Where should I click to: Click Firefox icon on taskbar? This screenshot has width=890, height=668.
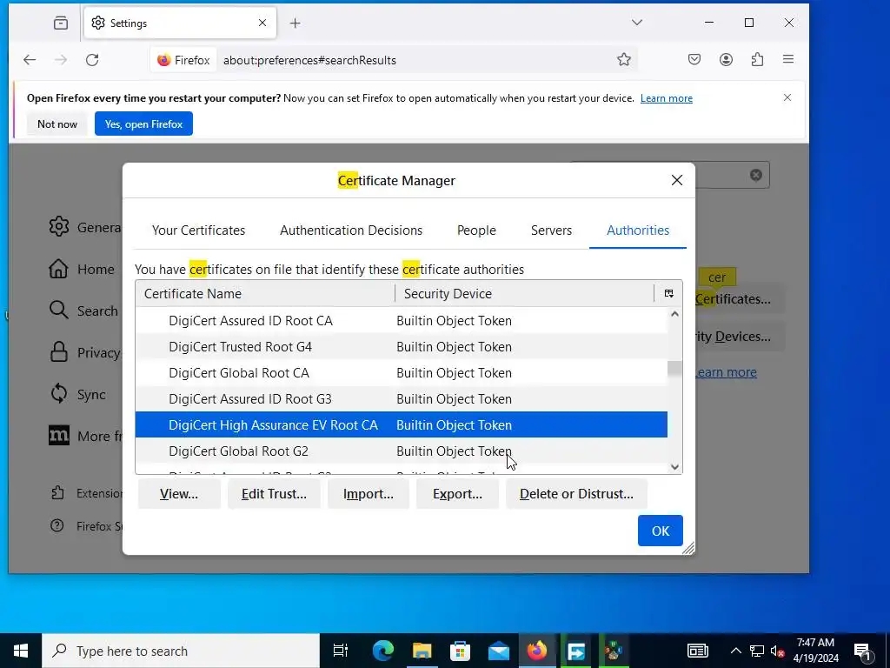coord(537,651)
